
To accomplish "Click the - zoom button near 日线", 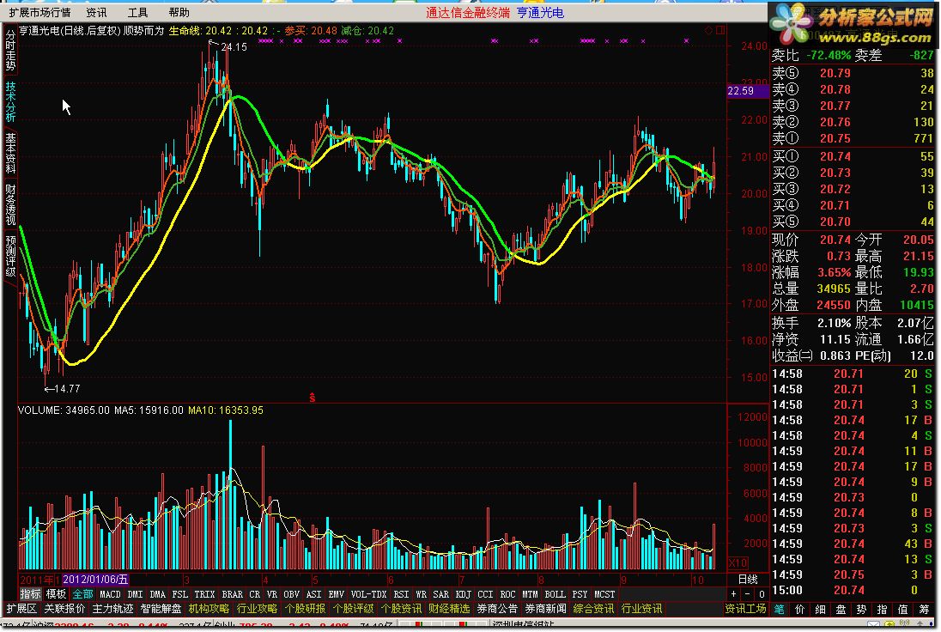I will pyautogui.click(x=747, y=594).
